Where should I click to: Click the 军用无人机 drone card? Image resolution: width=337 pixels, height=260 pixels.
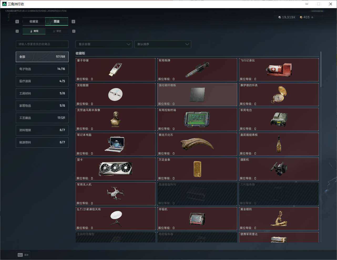116,194
